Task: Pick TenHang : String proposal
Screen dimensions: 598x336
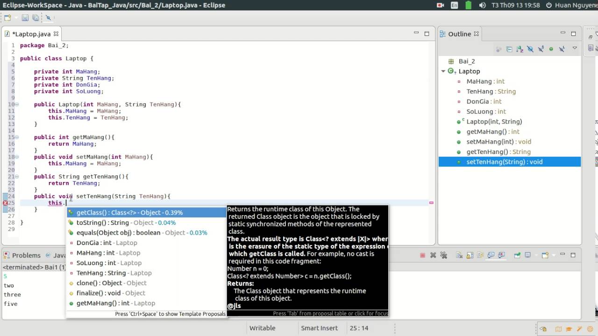Action: [x=146, y=273]
